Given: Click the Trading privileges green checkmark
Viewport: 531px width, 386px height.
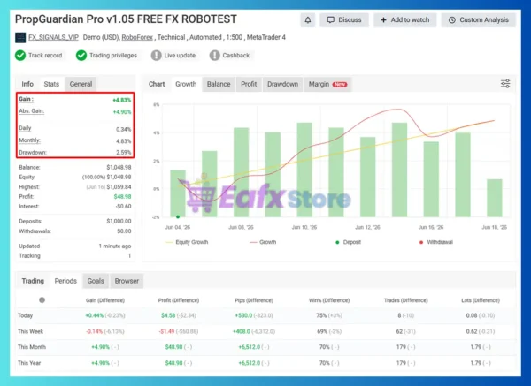Looking at the screenshot, I should [81, 56].
